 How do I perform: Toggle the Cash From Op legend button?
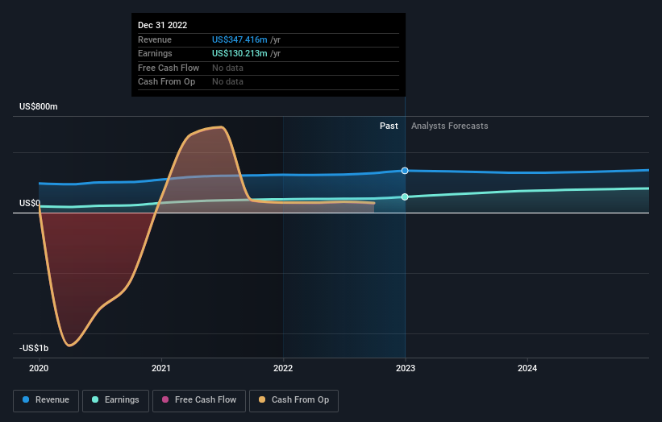click(x=294, y=400)
